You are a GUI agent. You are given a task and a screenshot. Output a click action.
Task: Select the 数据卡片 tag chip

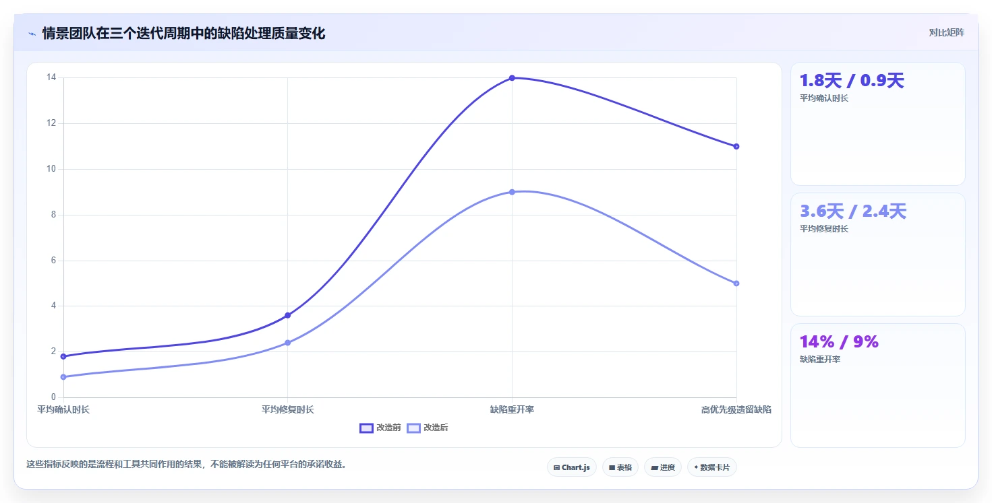711,467
